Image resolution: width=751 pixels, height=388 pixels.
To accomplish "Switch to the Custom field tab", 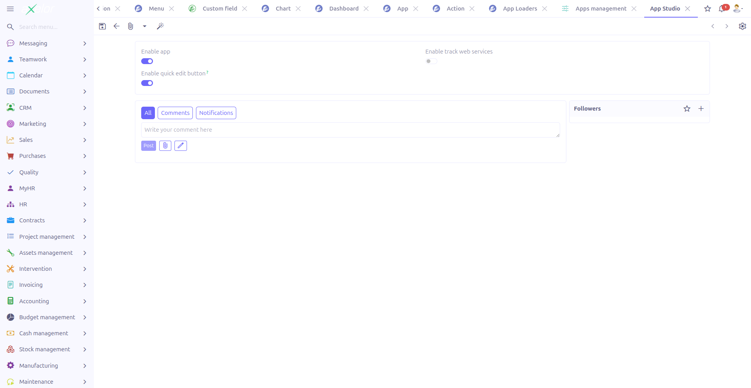I will [x=219, y=9].
